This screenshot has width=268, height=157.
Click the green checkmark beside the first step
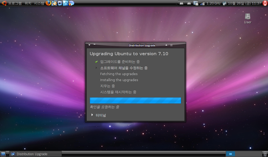[96, 62]
